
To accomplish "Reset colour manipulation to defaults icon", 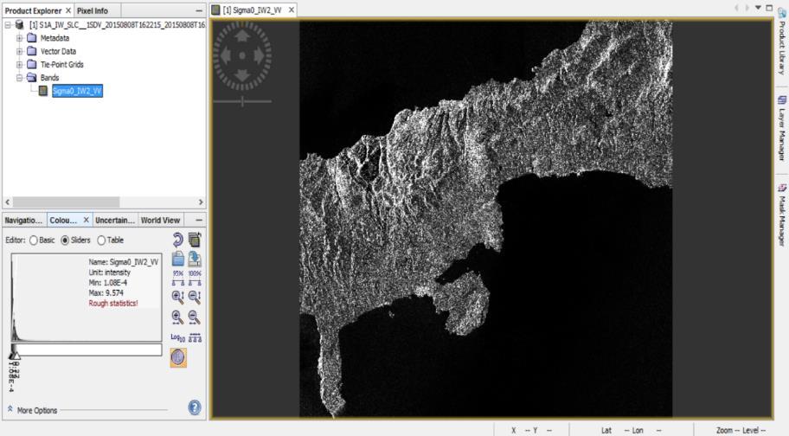I will point(177,240).
